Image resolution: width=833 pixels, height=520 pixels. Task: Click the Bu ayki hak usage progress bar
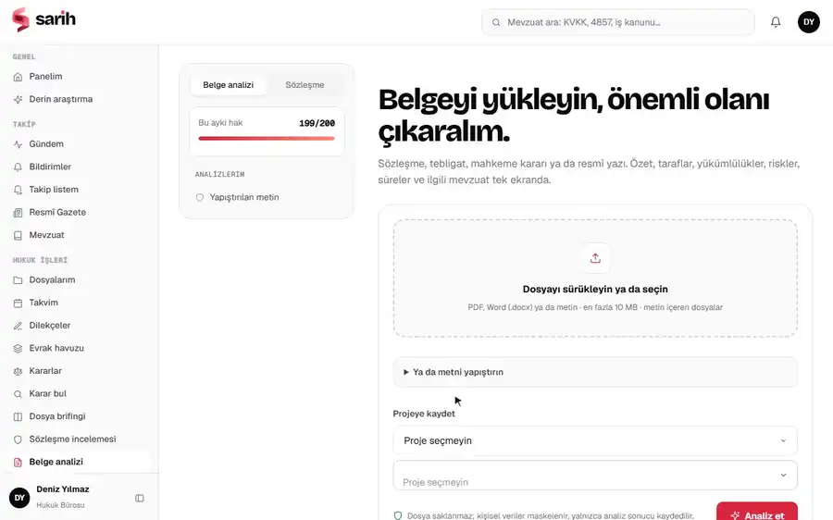(267, 139)
